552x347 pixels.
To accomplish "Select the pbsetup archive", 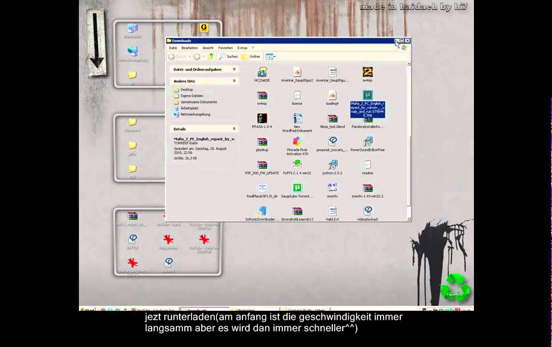I will [x=262, y=144].
